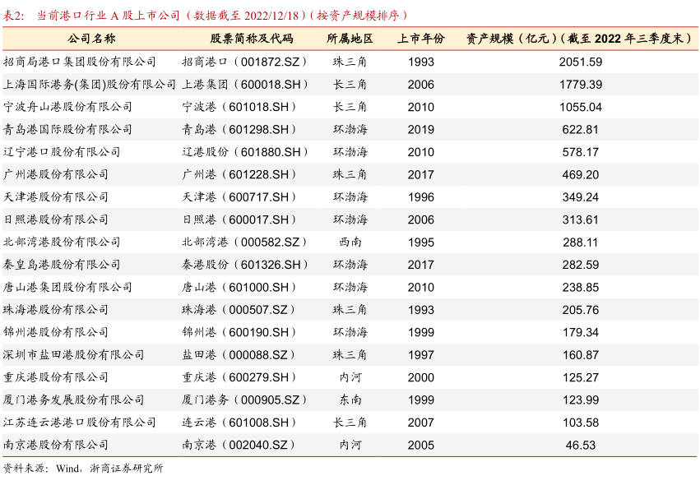Click listing year 2019 for 青岛港

tap(420, 129)
